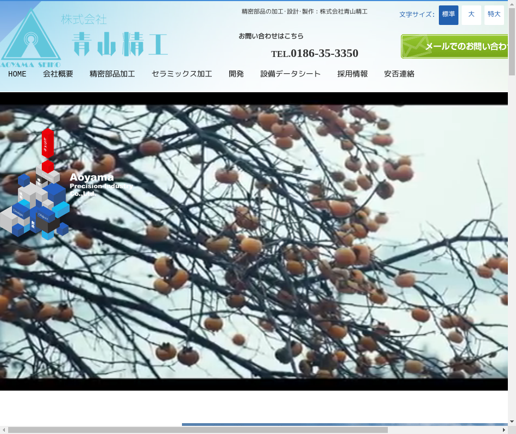Click the horizontal scrollbar thumb
The image size is (516, 434).
pyautogui.click(x=198, y=430)
